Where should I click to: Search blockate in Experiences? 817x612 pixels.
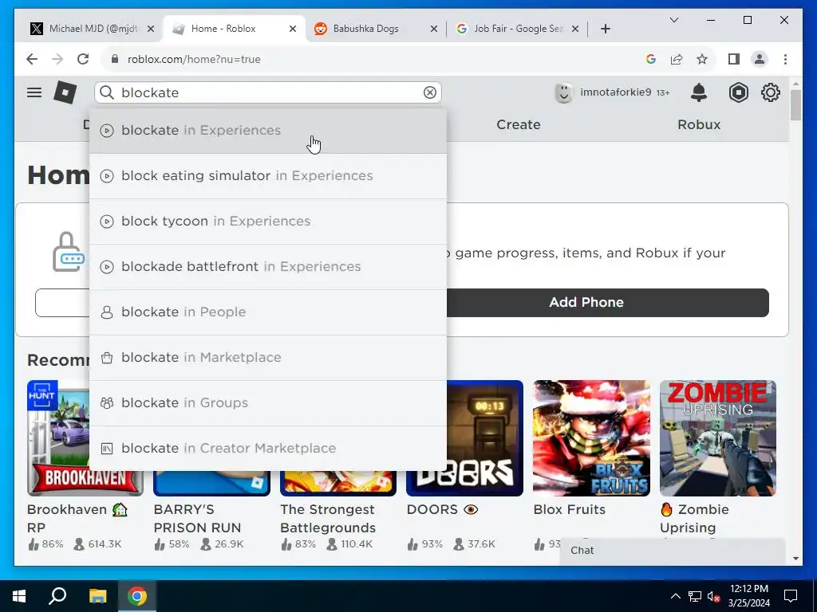tap(268, 131)
